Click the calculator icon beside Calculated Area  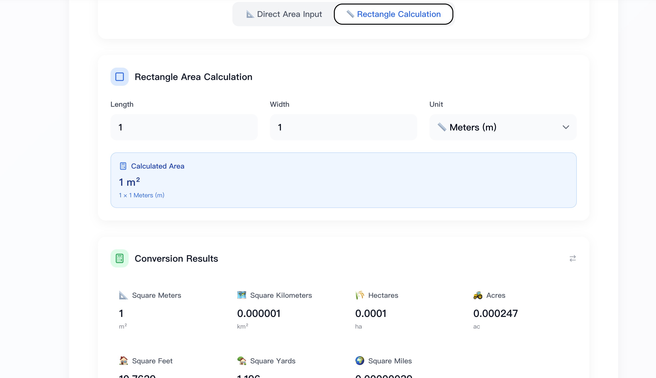click(x=123, y=166)
